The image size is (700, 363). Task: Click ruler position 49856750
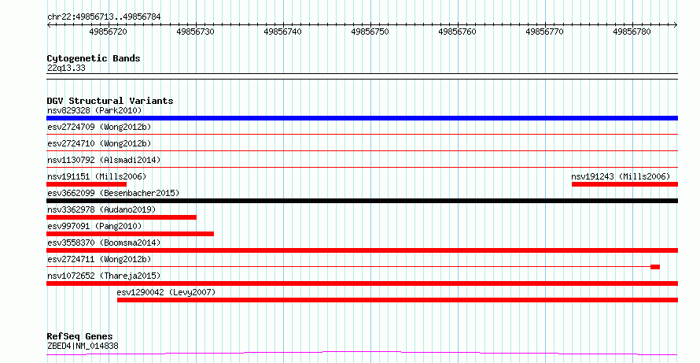tap(370, 31)
